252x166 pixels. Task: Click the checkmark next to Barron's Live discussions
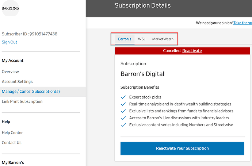[123, 118]
